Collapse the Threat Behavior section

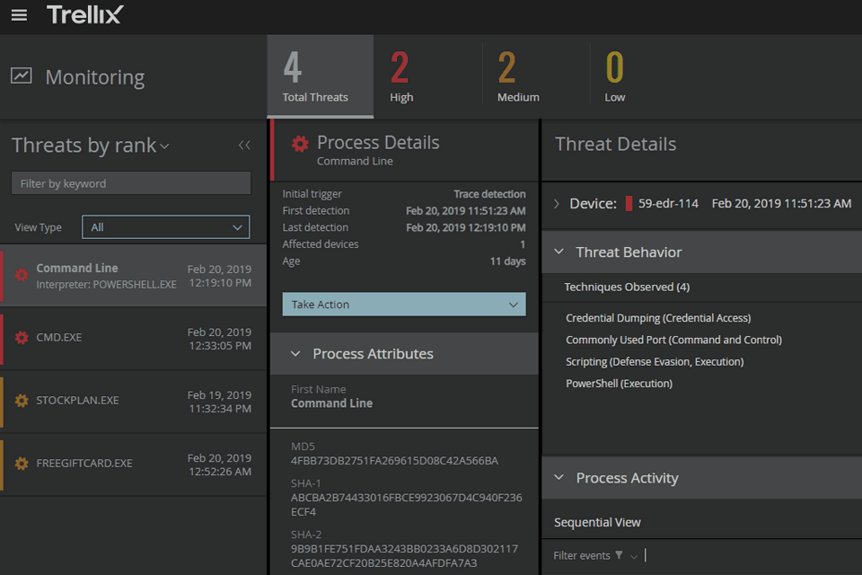559,252
